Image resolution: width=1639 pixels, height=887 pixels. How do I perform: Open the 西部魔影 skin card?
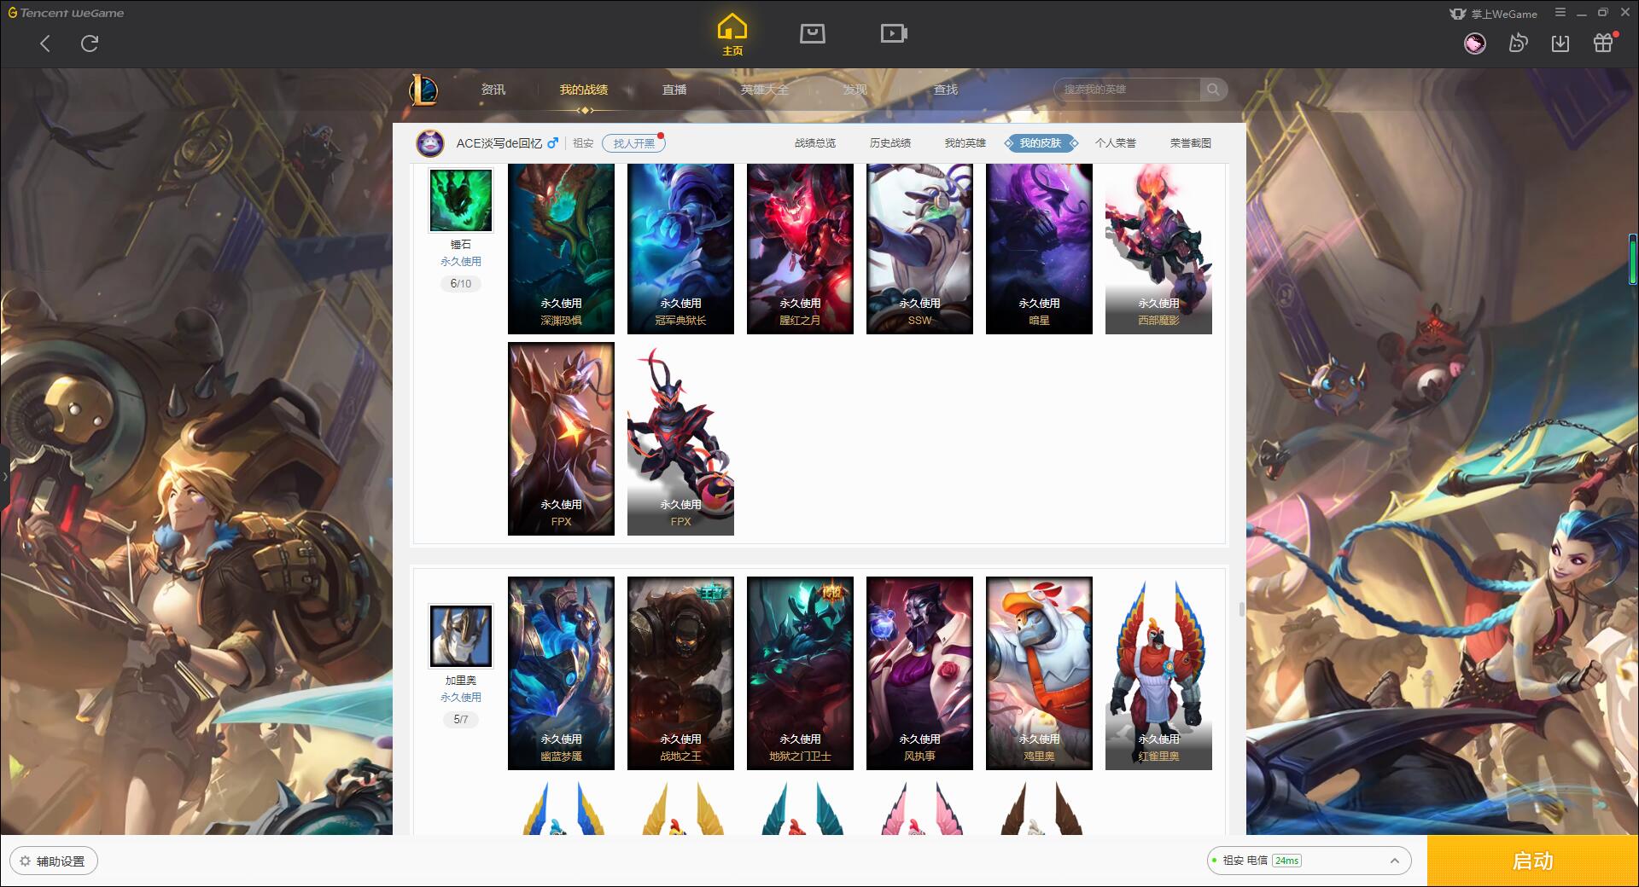coord(1158,248)
